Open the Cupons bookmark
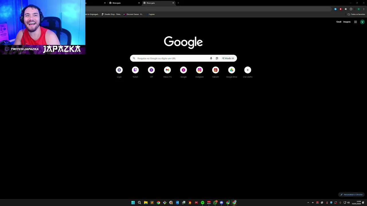The width and height of the screenshot is (367, 206). pos(150,14)
